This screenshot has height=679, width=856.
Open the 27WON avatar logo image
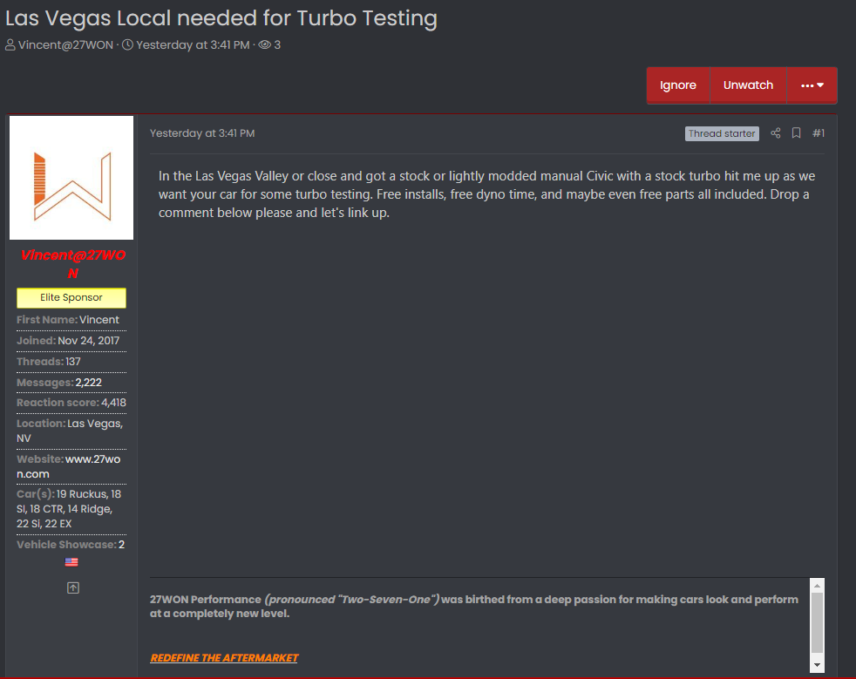click(x=71, y=178)
